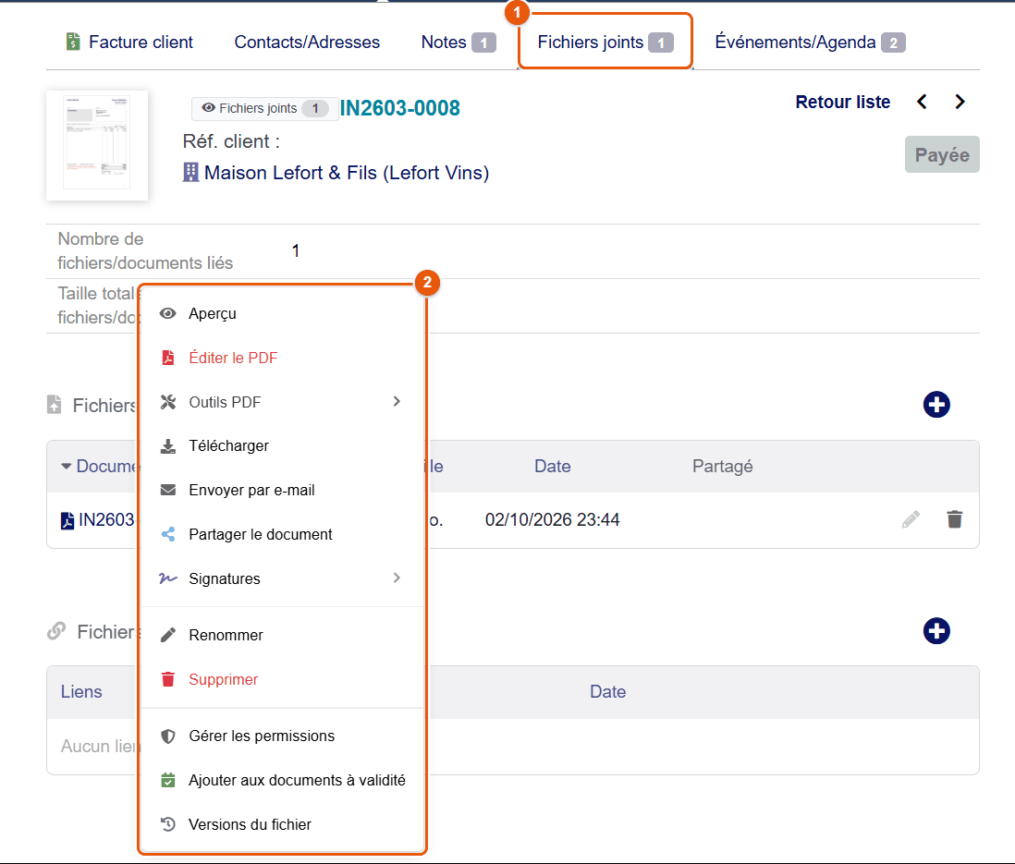Click the Événements/Agenda count badge 2
This screenshot has width=1015, height=864.
tap(893, 43)
